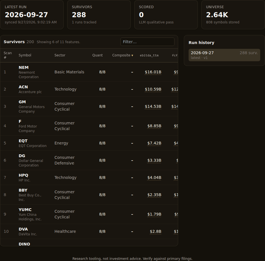Viewport: 265px width, 261px height.
Task: Click the $2.8B ebitda value for DVA
Action: coord(156,231)
